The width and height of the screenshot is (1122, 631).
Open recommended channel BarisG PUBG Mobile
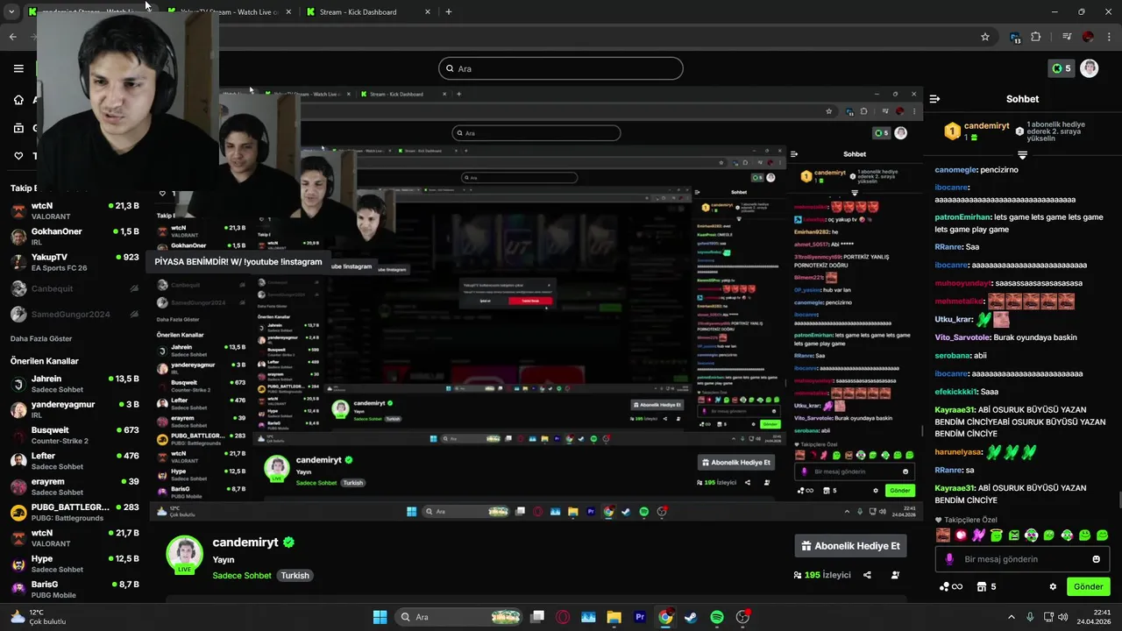click(x=75, y=589)
